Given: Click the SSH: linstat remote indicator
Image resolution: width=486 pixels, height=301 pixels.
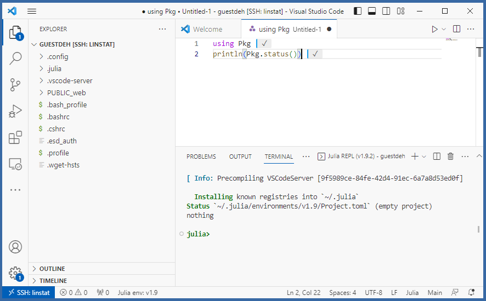Looking at the screenshot, I should point(29,293).
